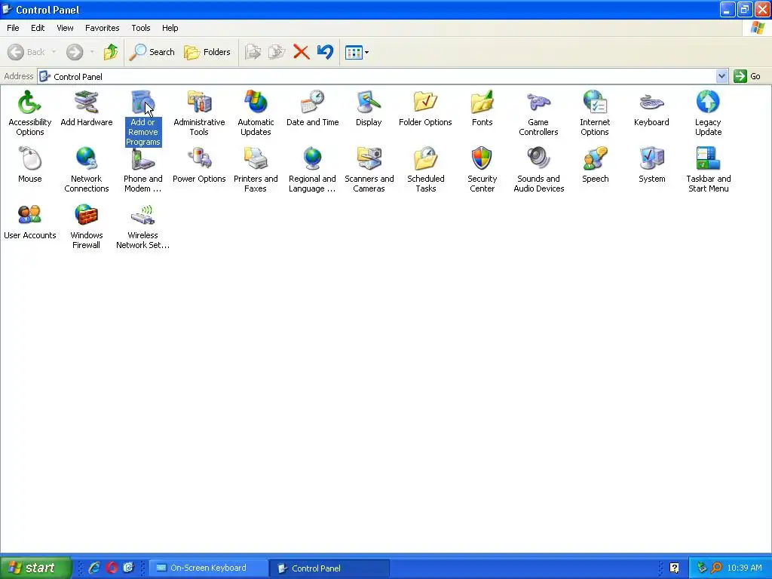Viewport: 772px width, 579px height.
Task: Click the question mark tray icon
Action: tap(674, 568)
